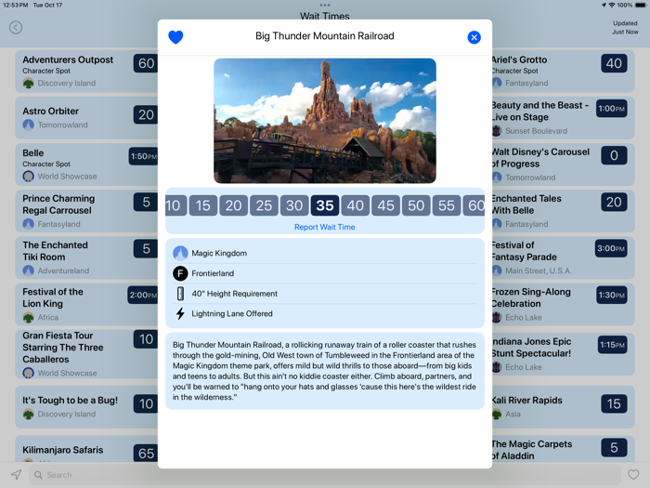The height and width of the screenshot is (488, 650).
Task: Click World Showcase globe icon under Gran Fiesta
Action: pos(28,373)
